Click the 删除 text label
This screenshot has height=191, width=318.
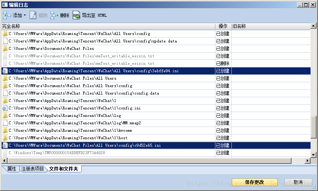click(x=65, y=15)
